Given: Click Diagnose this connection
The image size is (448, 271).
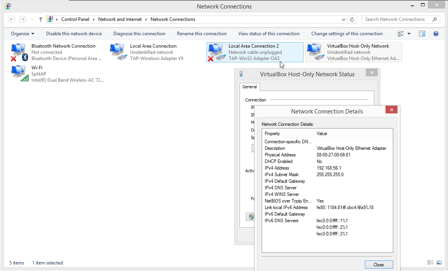Looking at the screenshot, I should click(x=139, y=34).
